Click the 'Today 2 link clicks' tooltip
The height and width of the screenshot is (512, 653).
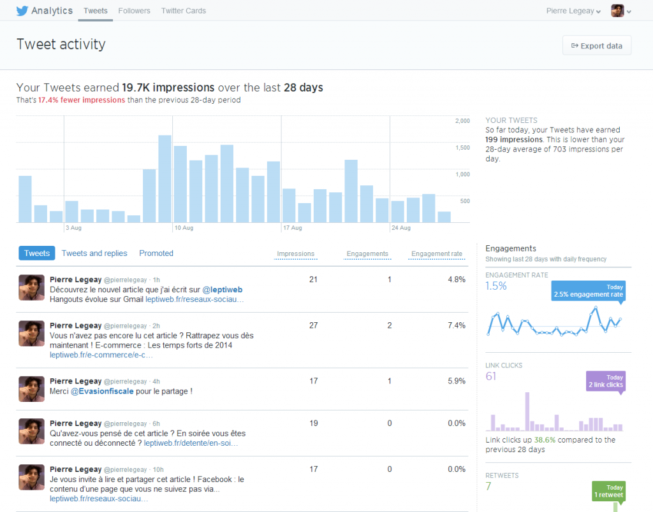pyautogui.click(x=606, y=381)
